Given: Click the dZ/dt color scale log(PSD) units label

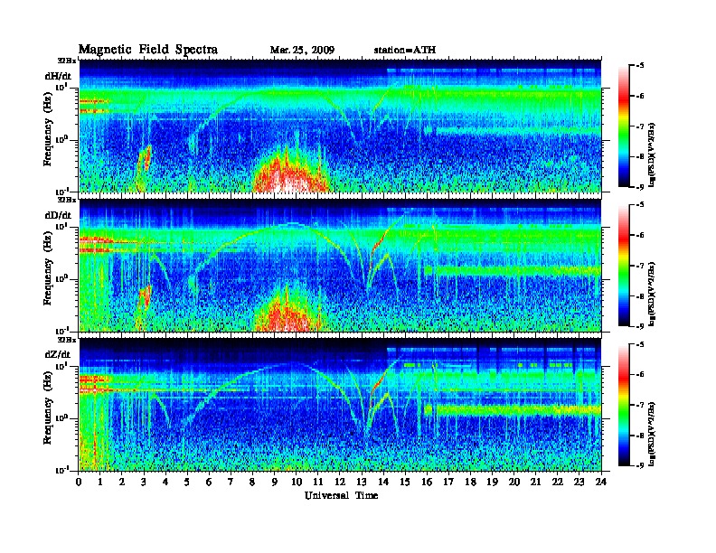Looking at the screenshot, I should coord(653,433).
